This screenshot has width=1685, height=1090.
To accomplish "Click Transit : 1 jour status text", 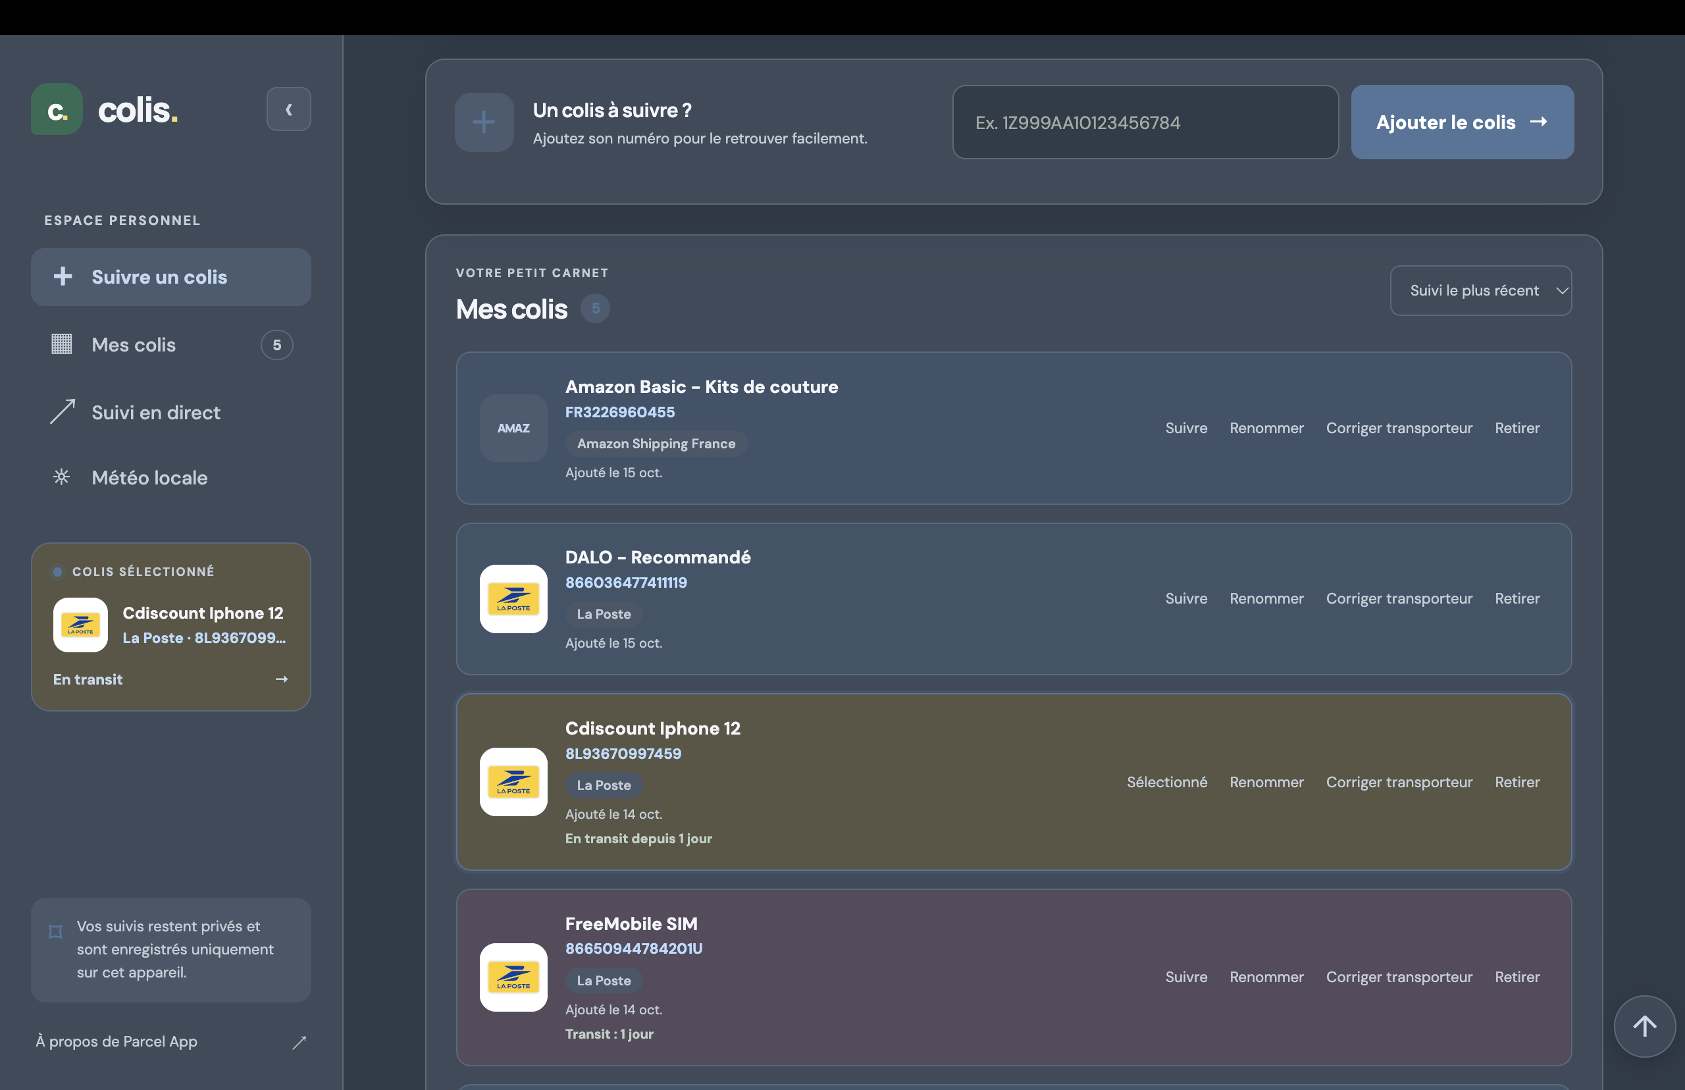I will click(x=609, y=1034).
